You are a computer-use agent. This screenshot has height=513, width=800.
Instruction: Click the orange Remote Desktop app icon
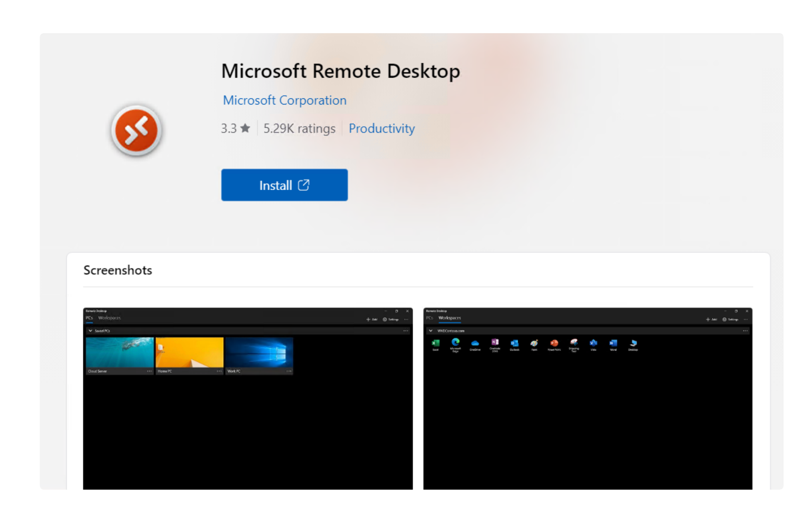click(136, 130)
